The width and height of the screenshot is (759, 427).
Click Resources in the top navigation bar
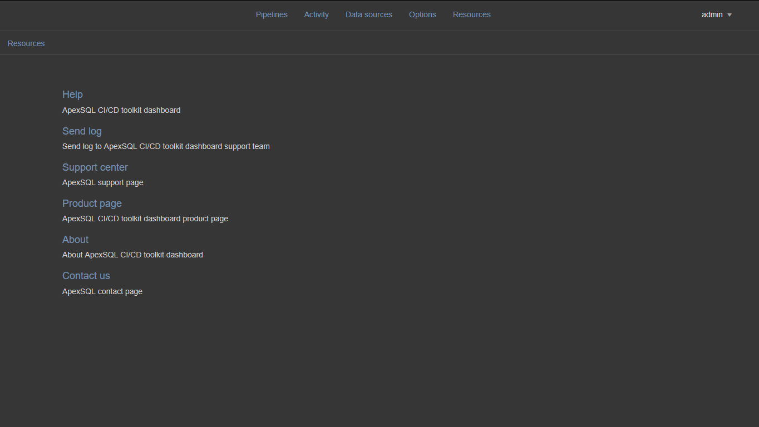click(x=471, y=14)
